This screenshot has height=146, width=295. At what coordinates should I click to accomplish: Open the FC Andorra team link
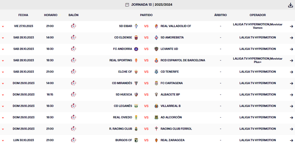click(x=122, y=49)
